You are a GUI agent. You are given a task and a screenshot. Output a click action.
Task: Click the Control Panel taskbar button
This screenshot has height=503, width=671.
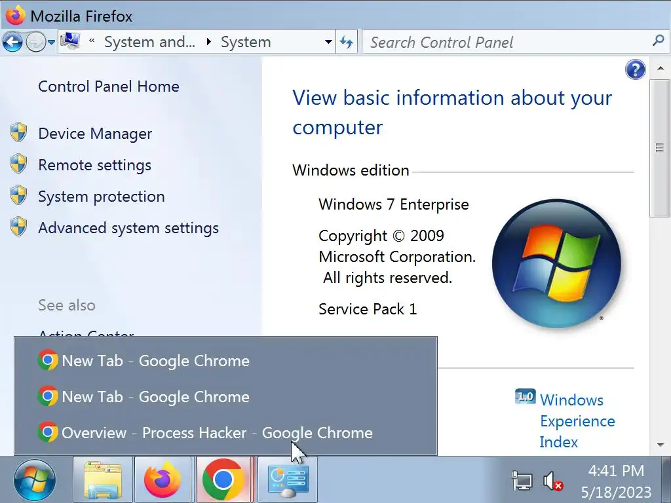288,479
